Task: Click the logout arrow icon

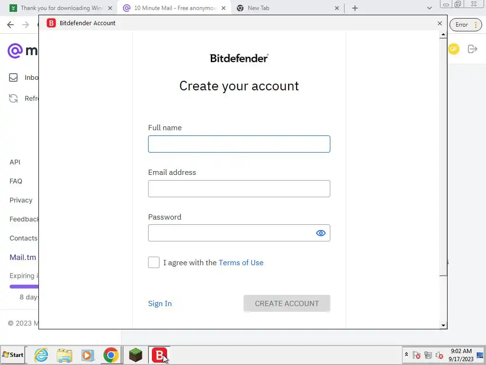Action: pyautogui.click(x=472, y=49)
